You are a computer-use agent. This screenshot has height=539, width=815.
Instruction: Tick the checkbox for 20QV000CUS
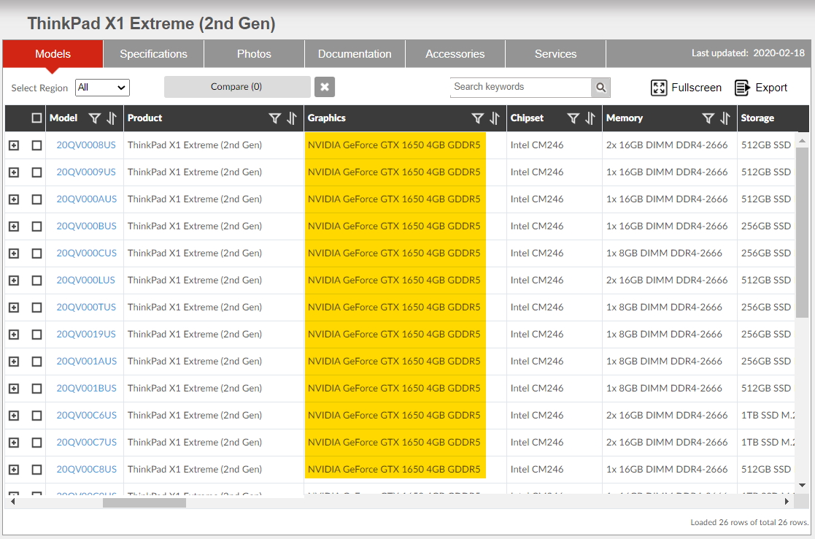point(36,253)
